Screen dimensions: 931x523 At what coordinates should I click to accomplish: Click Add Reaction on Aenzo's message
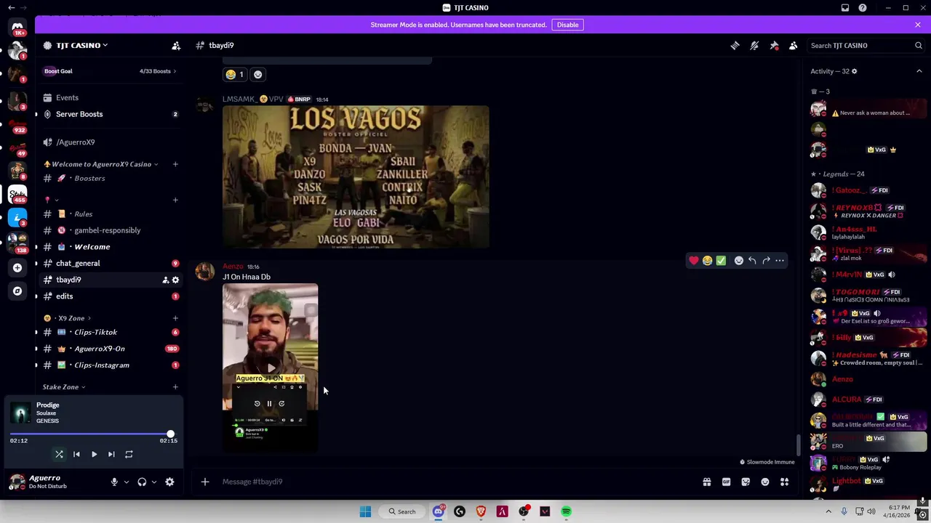click(x=739, y=260)
